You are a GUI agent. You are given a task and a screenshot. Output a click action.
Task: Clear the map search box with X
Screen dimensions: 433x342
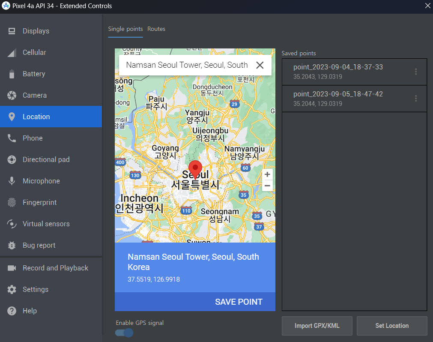pos(260,65)
